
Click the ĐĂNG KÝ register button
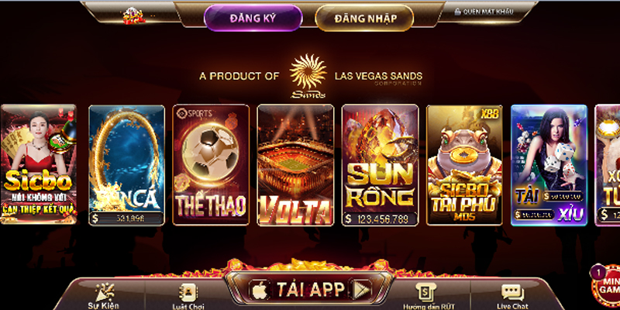[253, 18]
